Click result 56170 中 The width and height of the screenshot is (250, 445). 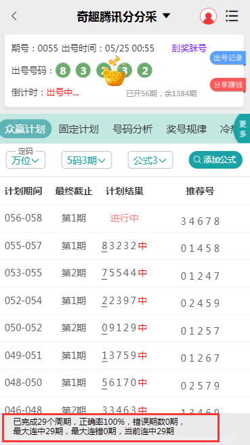click(x=124, y=383)
